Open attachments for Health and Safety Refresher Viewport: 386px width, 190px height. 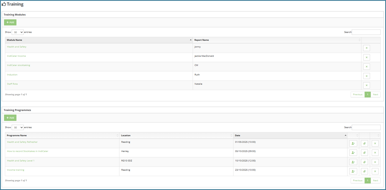365,143
